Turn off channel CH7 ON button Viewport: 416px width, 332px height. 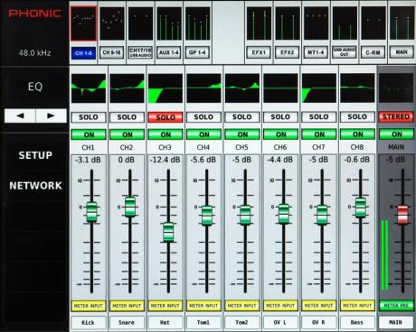click(x=319, y=134)
